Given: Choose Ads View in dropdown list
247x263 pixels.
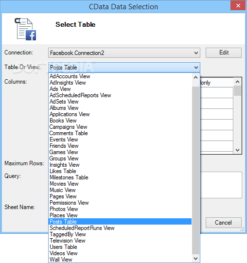Looking at the screenshot, I should point(120,89).
